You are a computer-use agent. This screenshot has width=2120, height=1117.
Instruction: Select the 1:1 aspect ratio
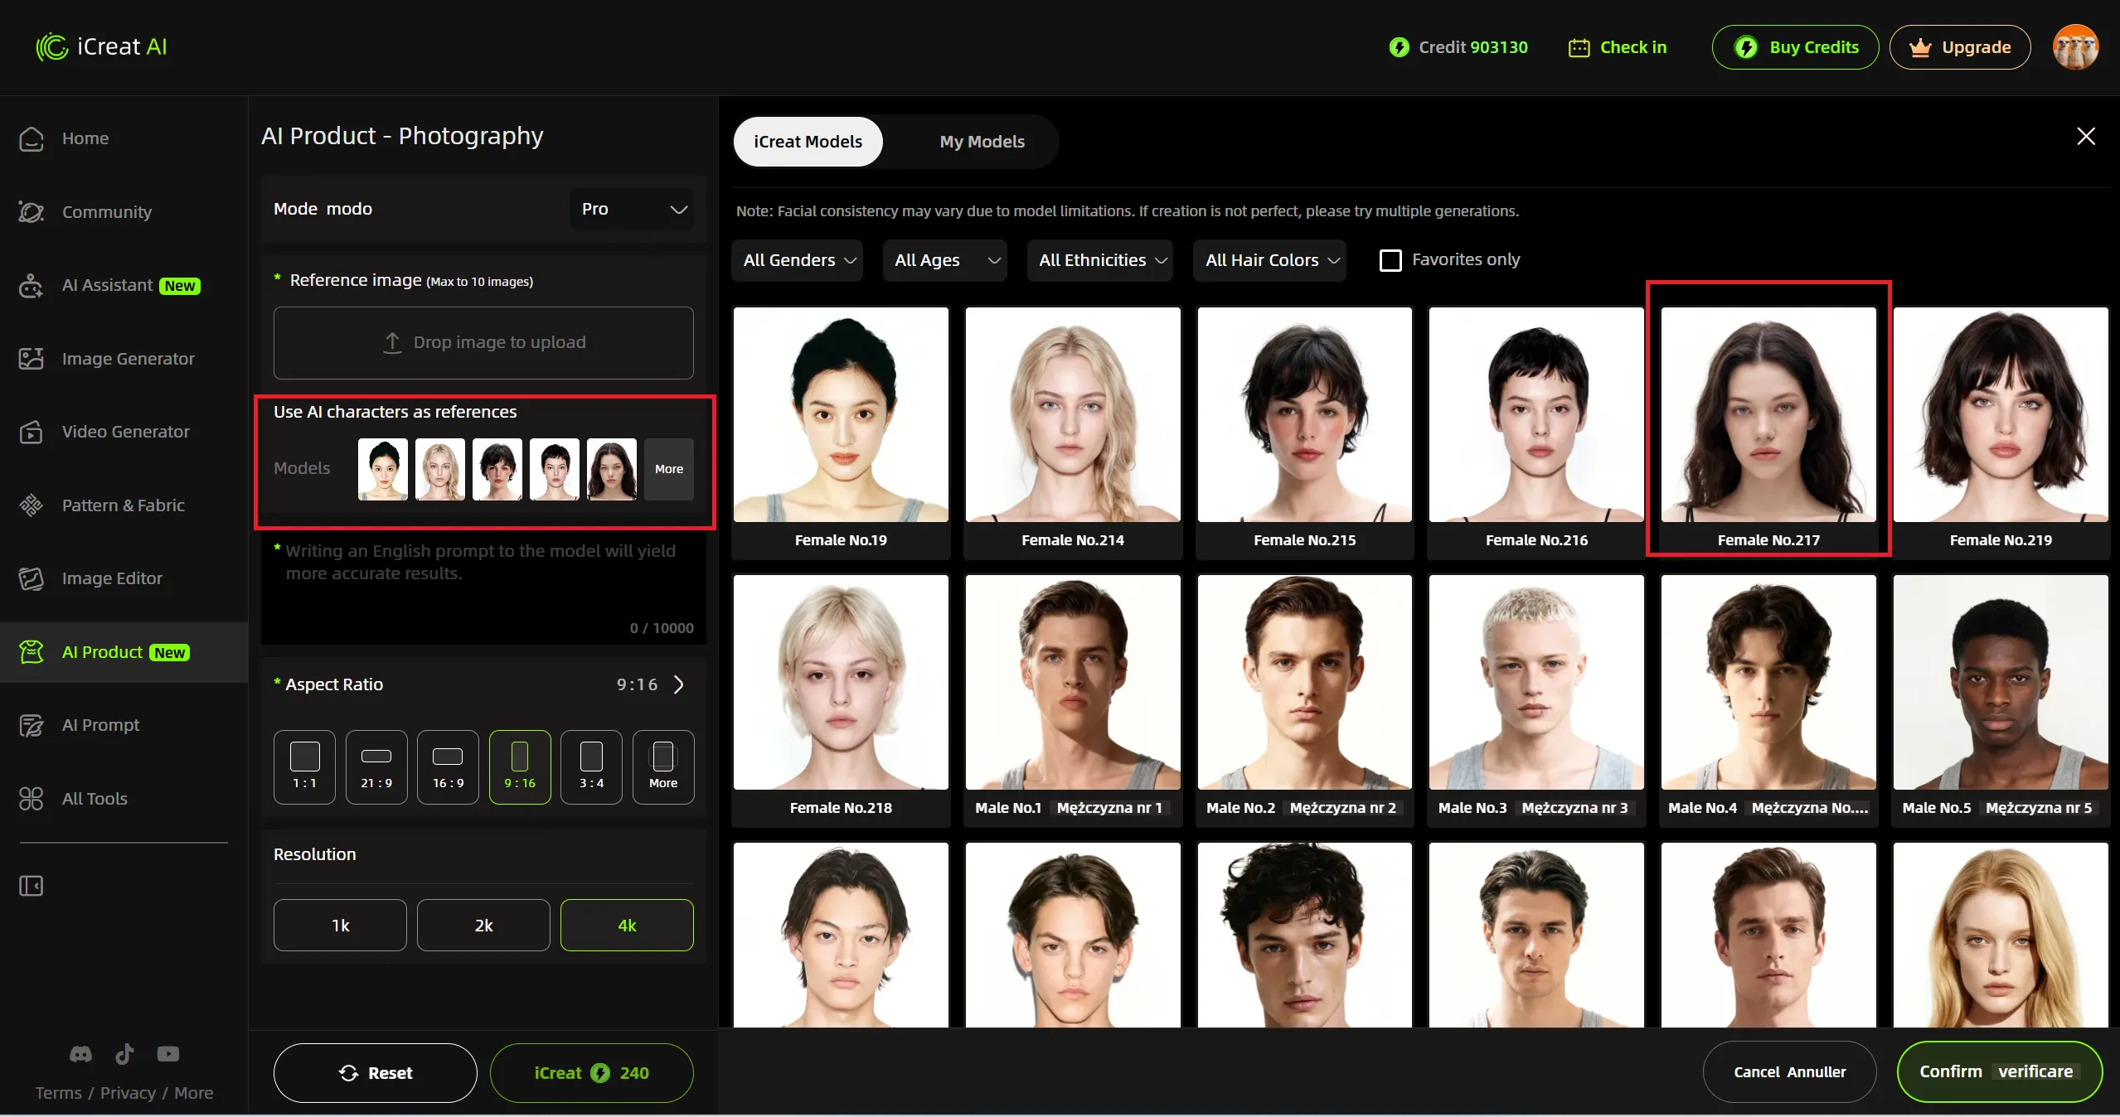[x=304, y=767]
